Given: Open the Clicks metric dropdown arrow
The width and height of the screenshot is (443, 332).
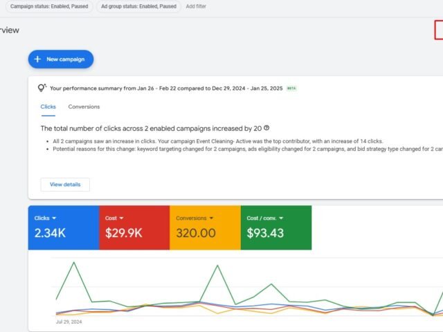Looking at the screenshot, I should 53,219.
